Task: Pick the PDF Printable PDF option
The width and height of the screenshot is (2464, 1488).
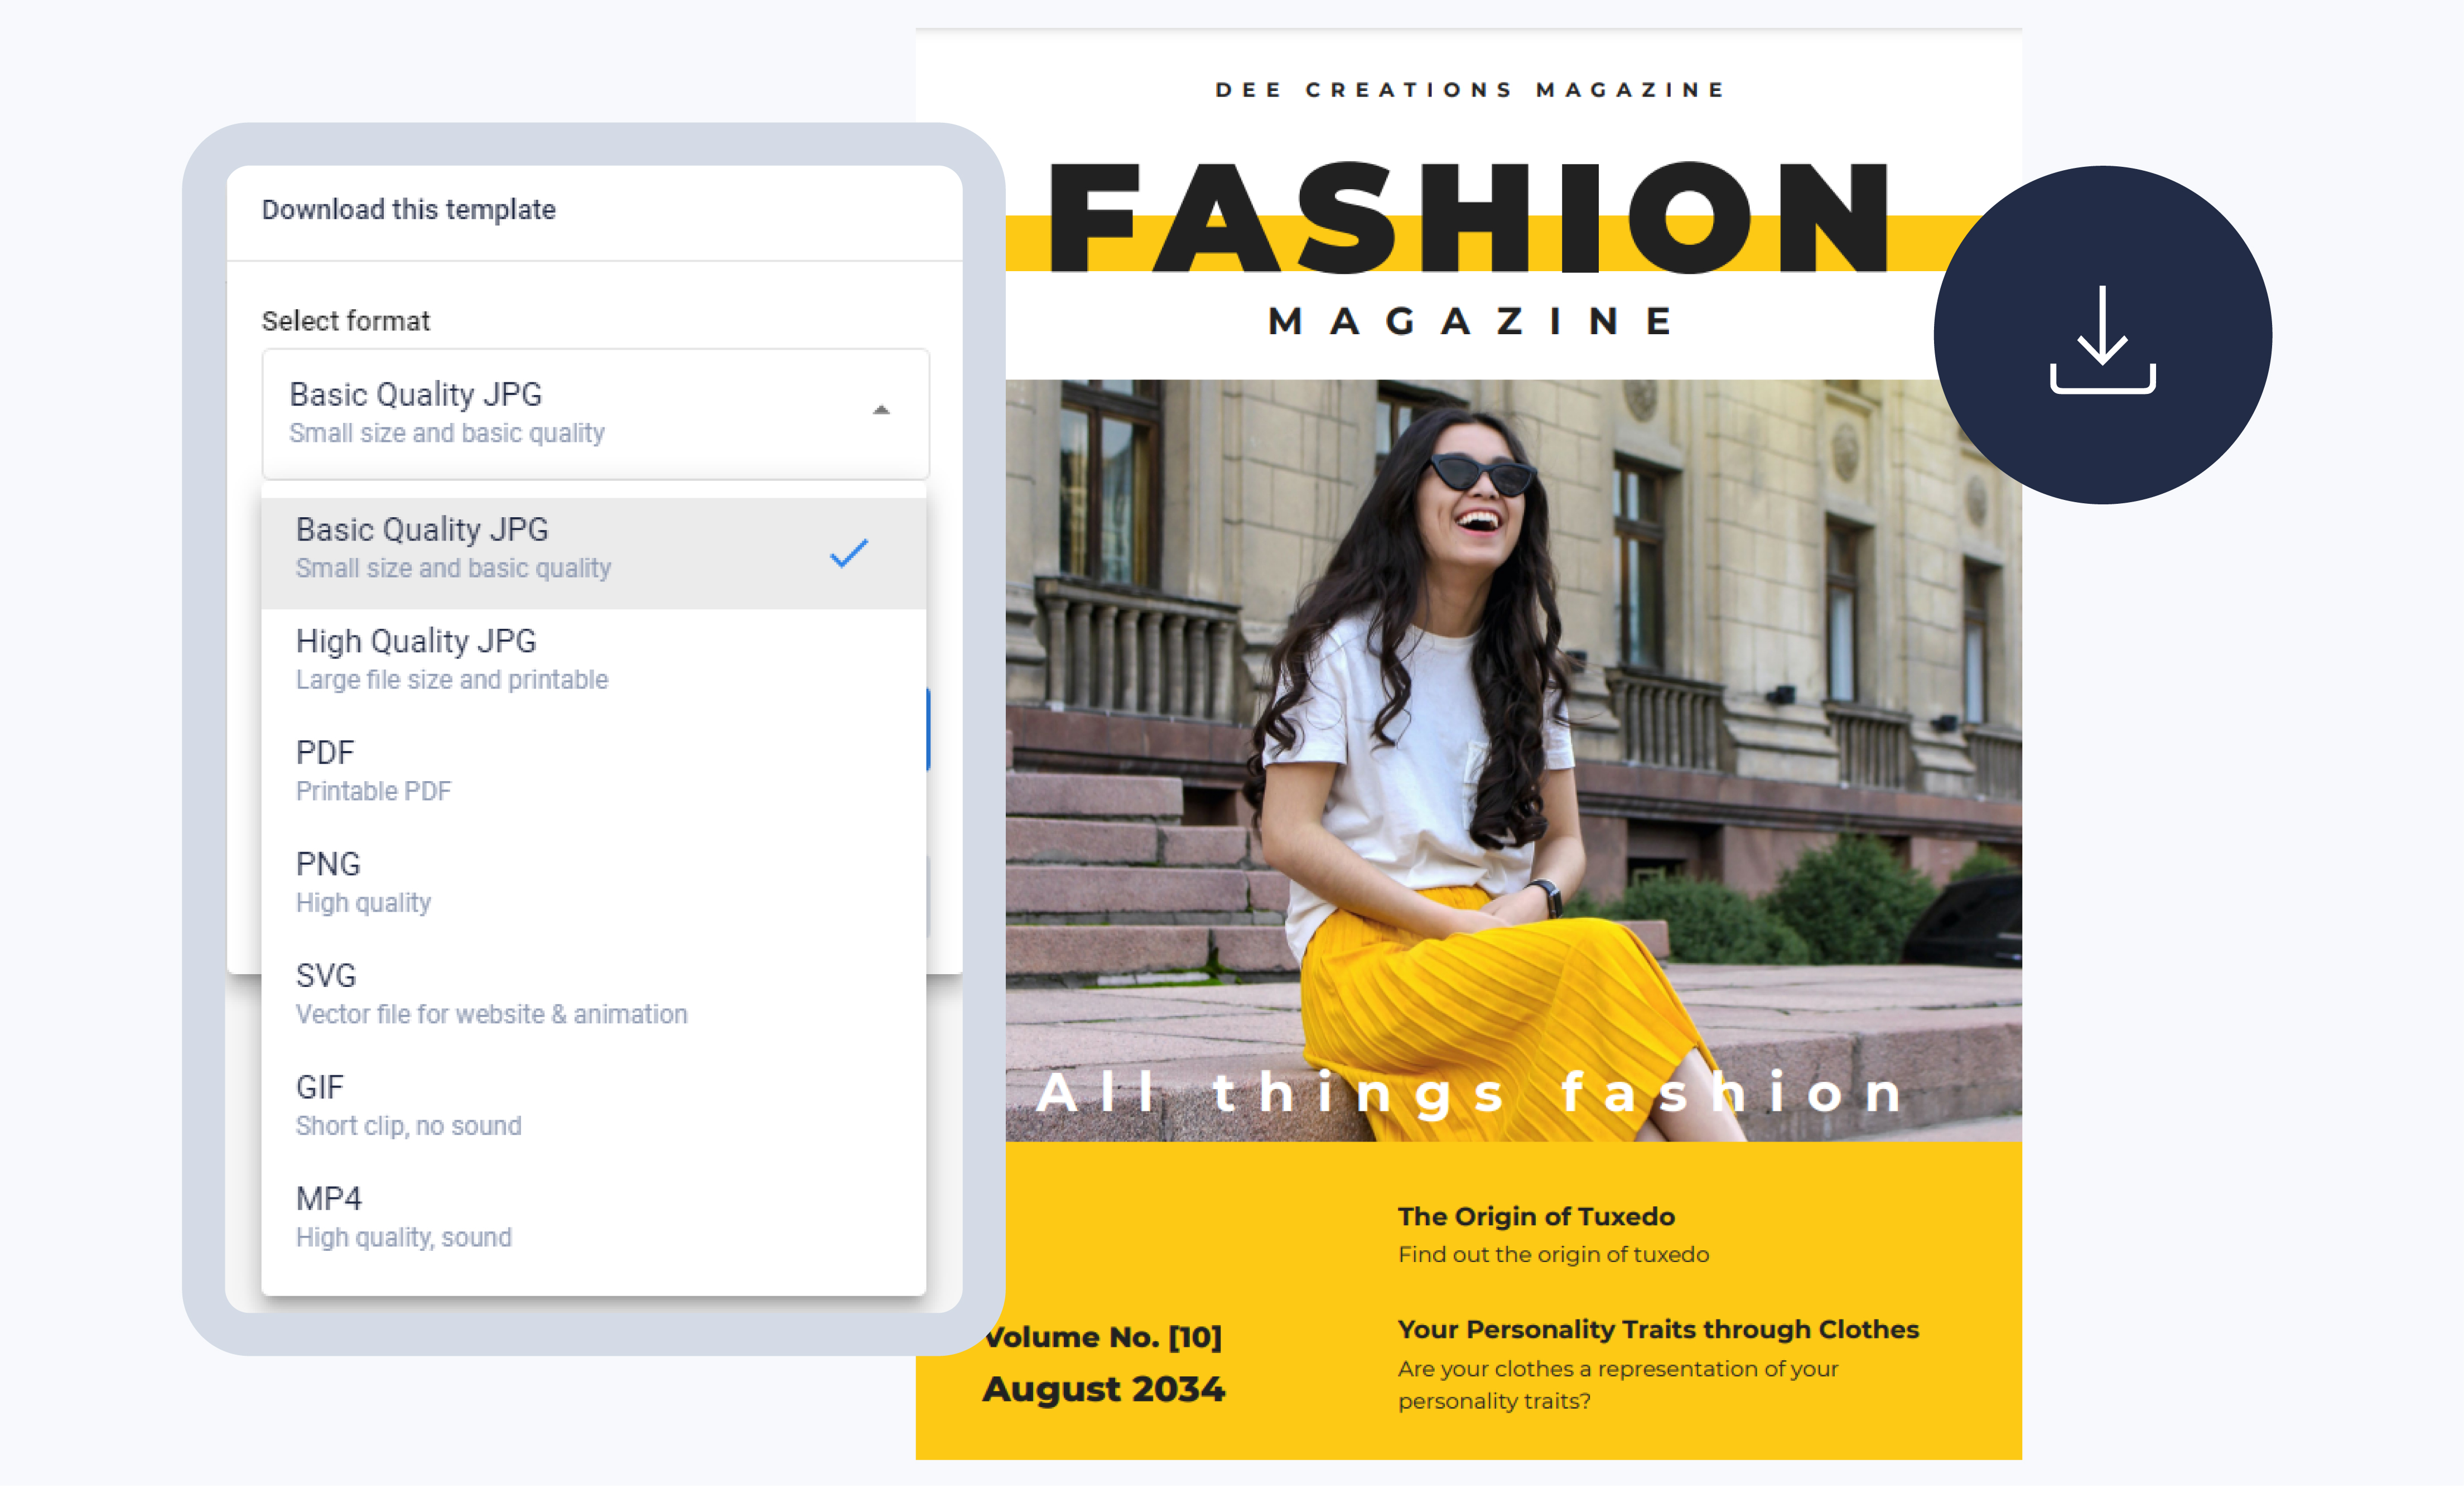Action: click(x=593, y=771)
